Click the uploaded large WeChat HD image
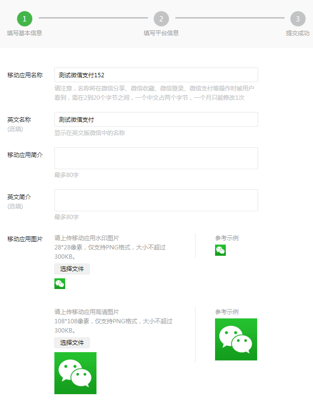This screenshot has height=403, width=313. [x=75, y=373]
